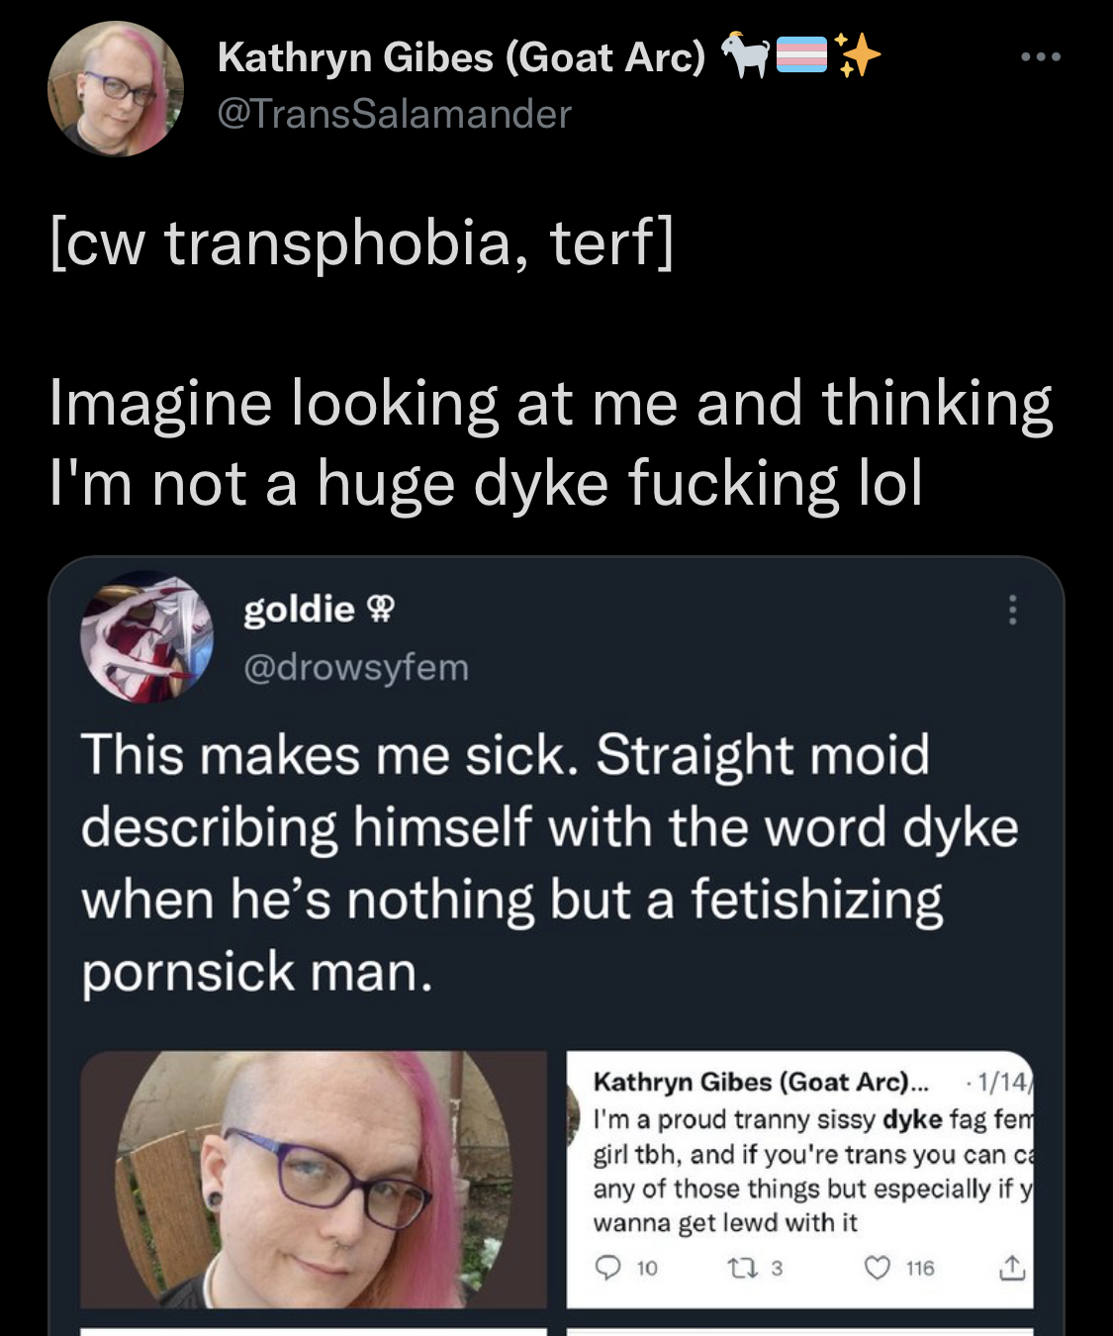Open @drowsyfem handle link
The width and height of the screenshot is (1113, 1336).
[356, 667]
